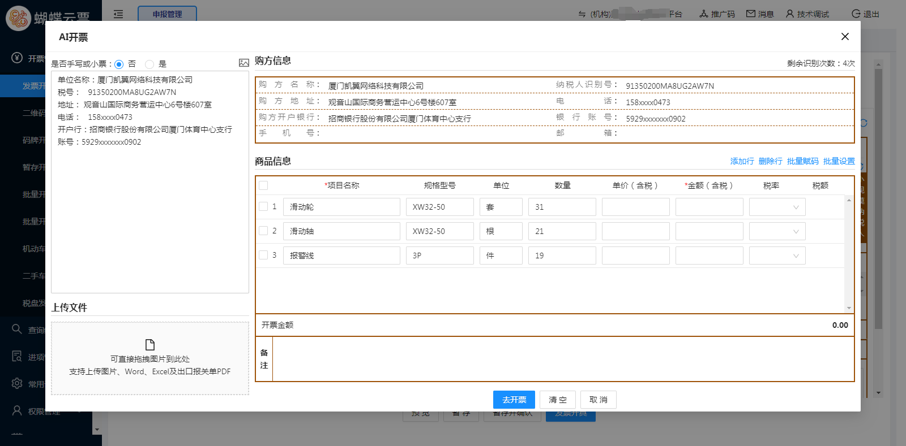
Task: Click the 蝴蝶云票 logo icon
Action: [18, 18]
